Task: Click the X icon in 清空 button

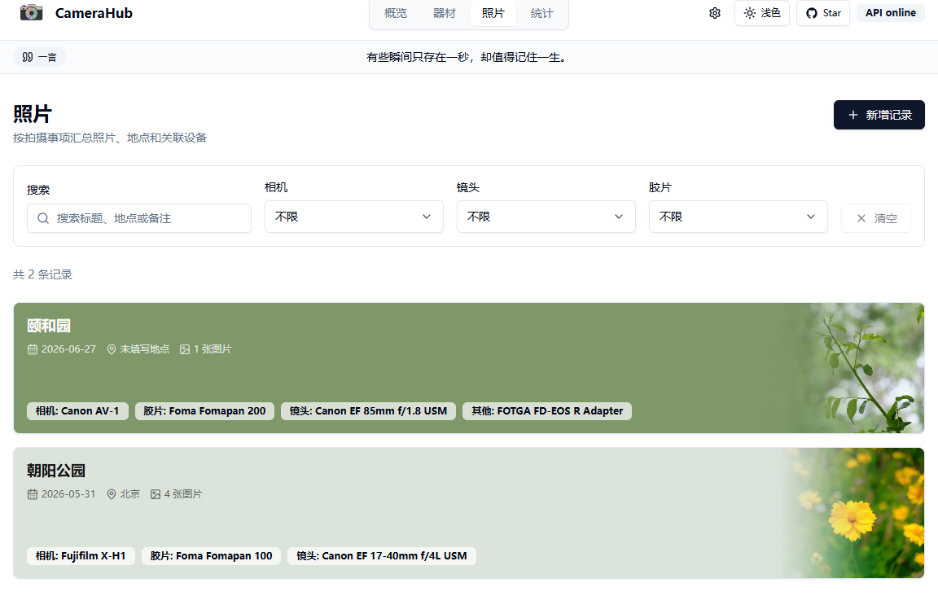Action: (x=861, y=218)
